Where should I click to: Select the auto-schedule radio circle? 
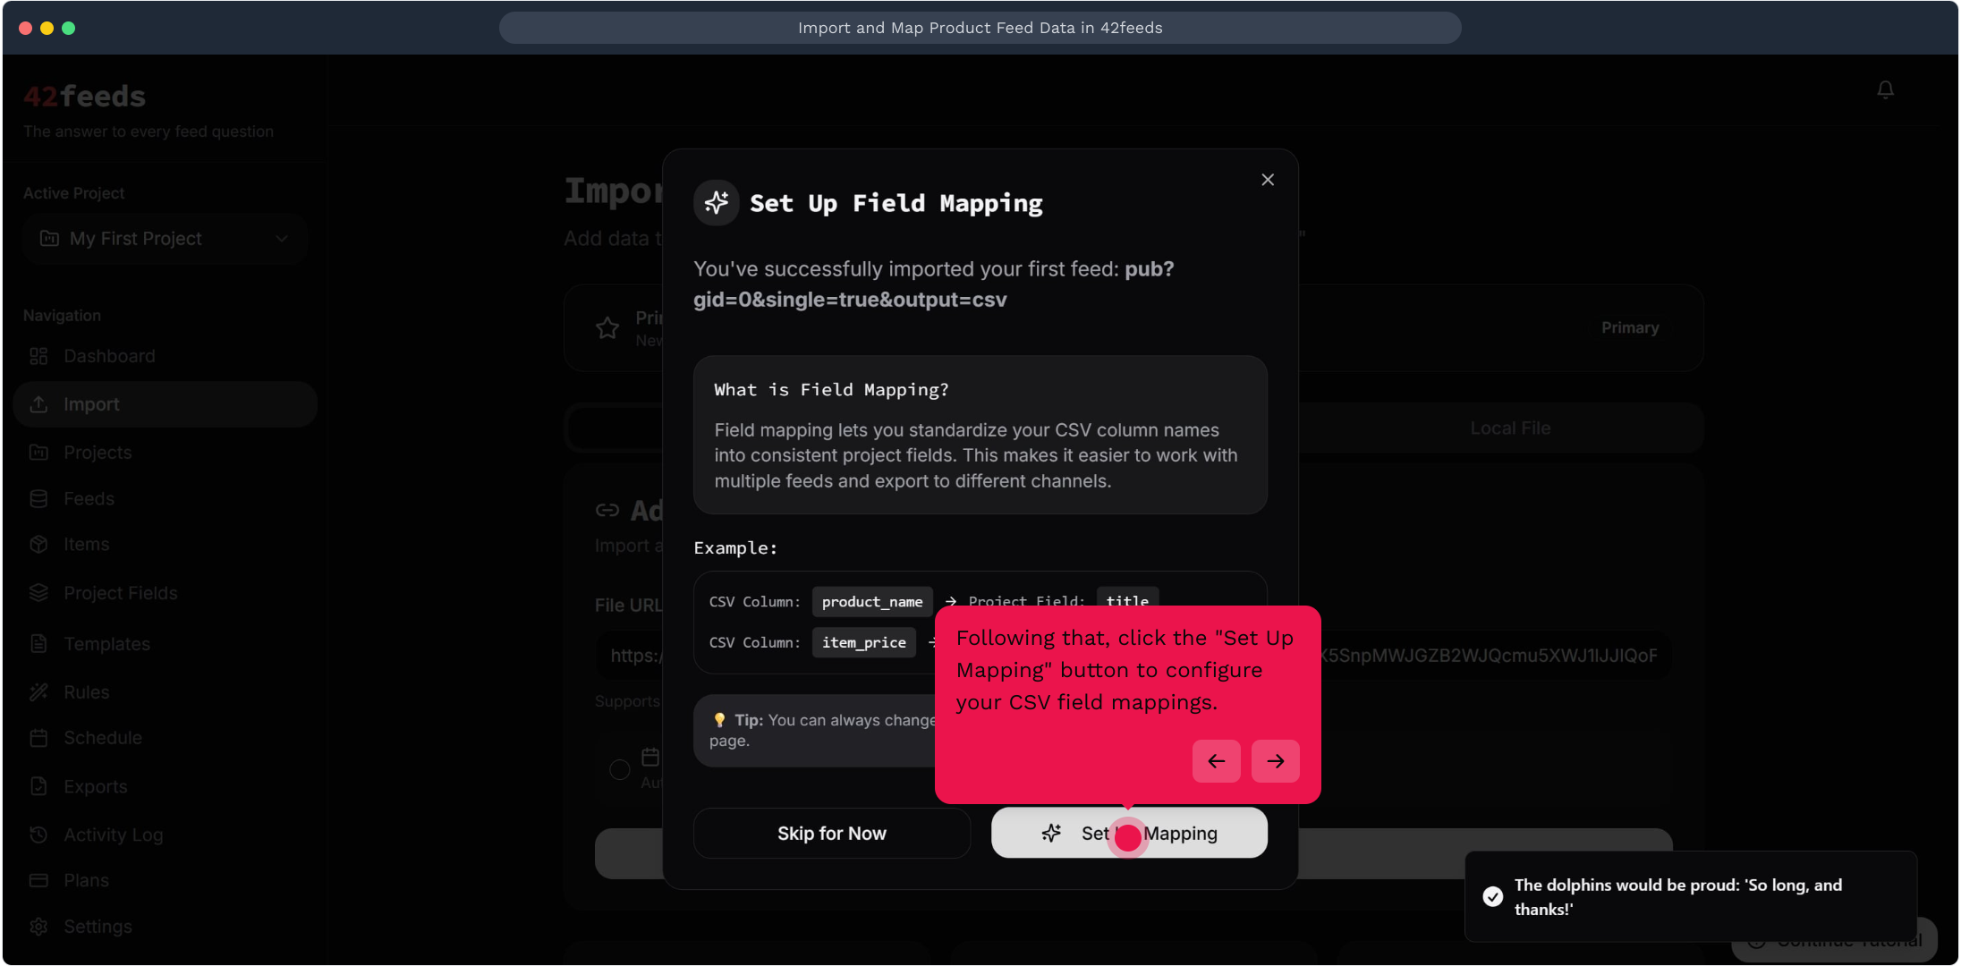tap(619, 769)
